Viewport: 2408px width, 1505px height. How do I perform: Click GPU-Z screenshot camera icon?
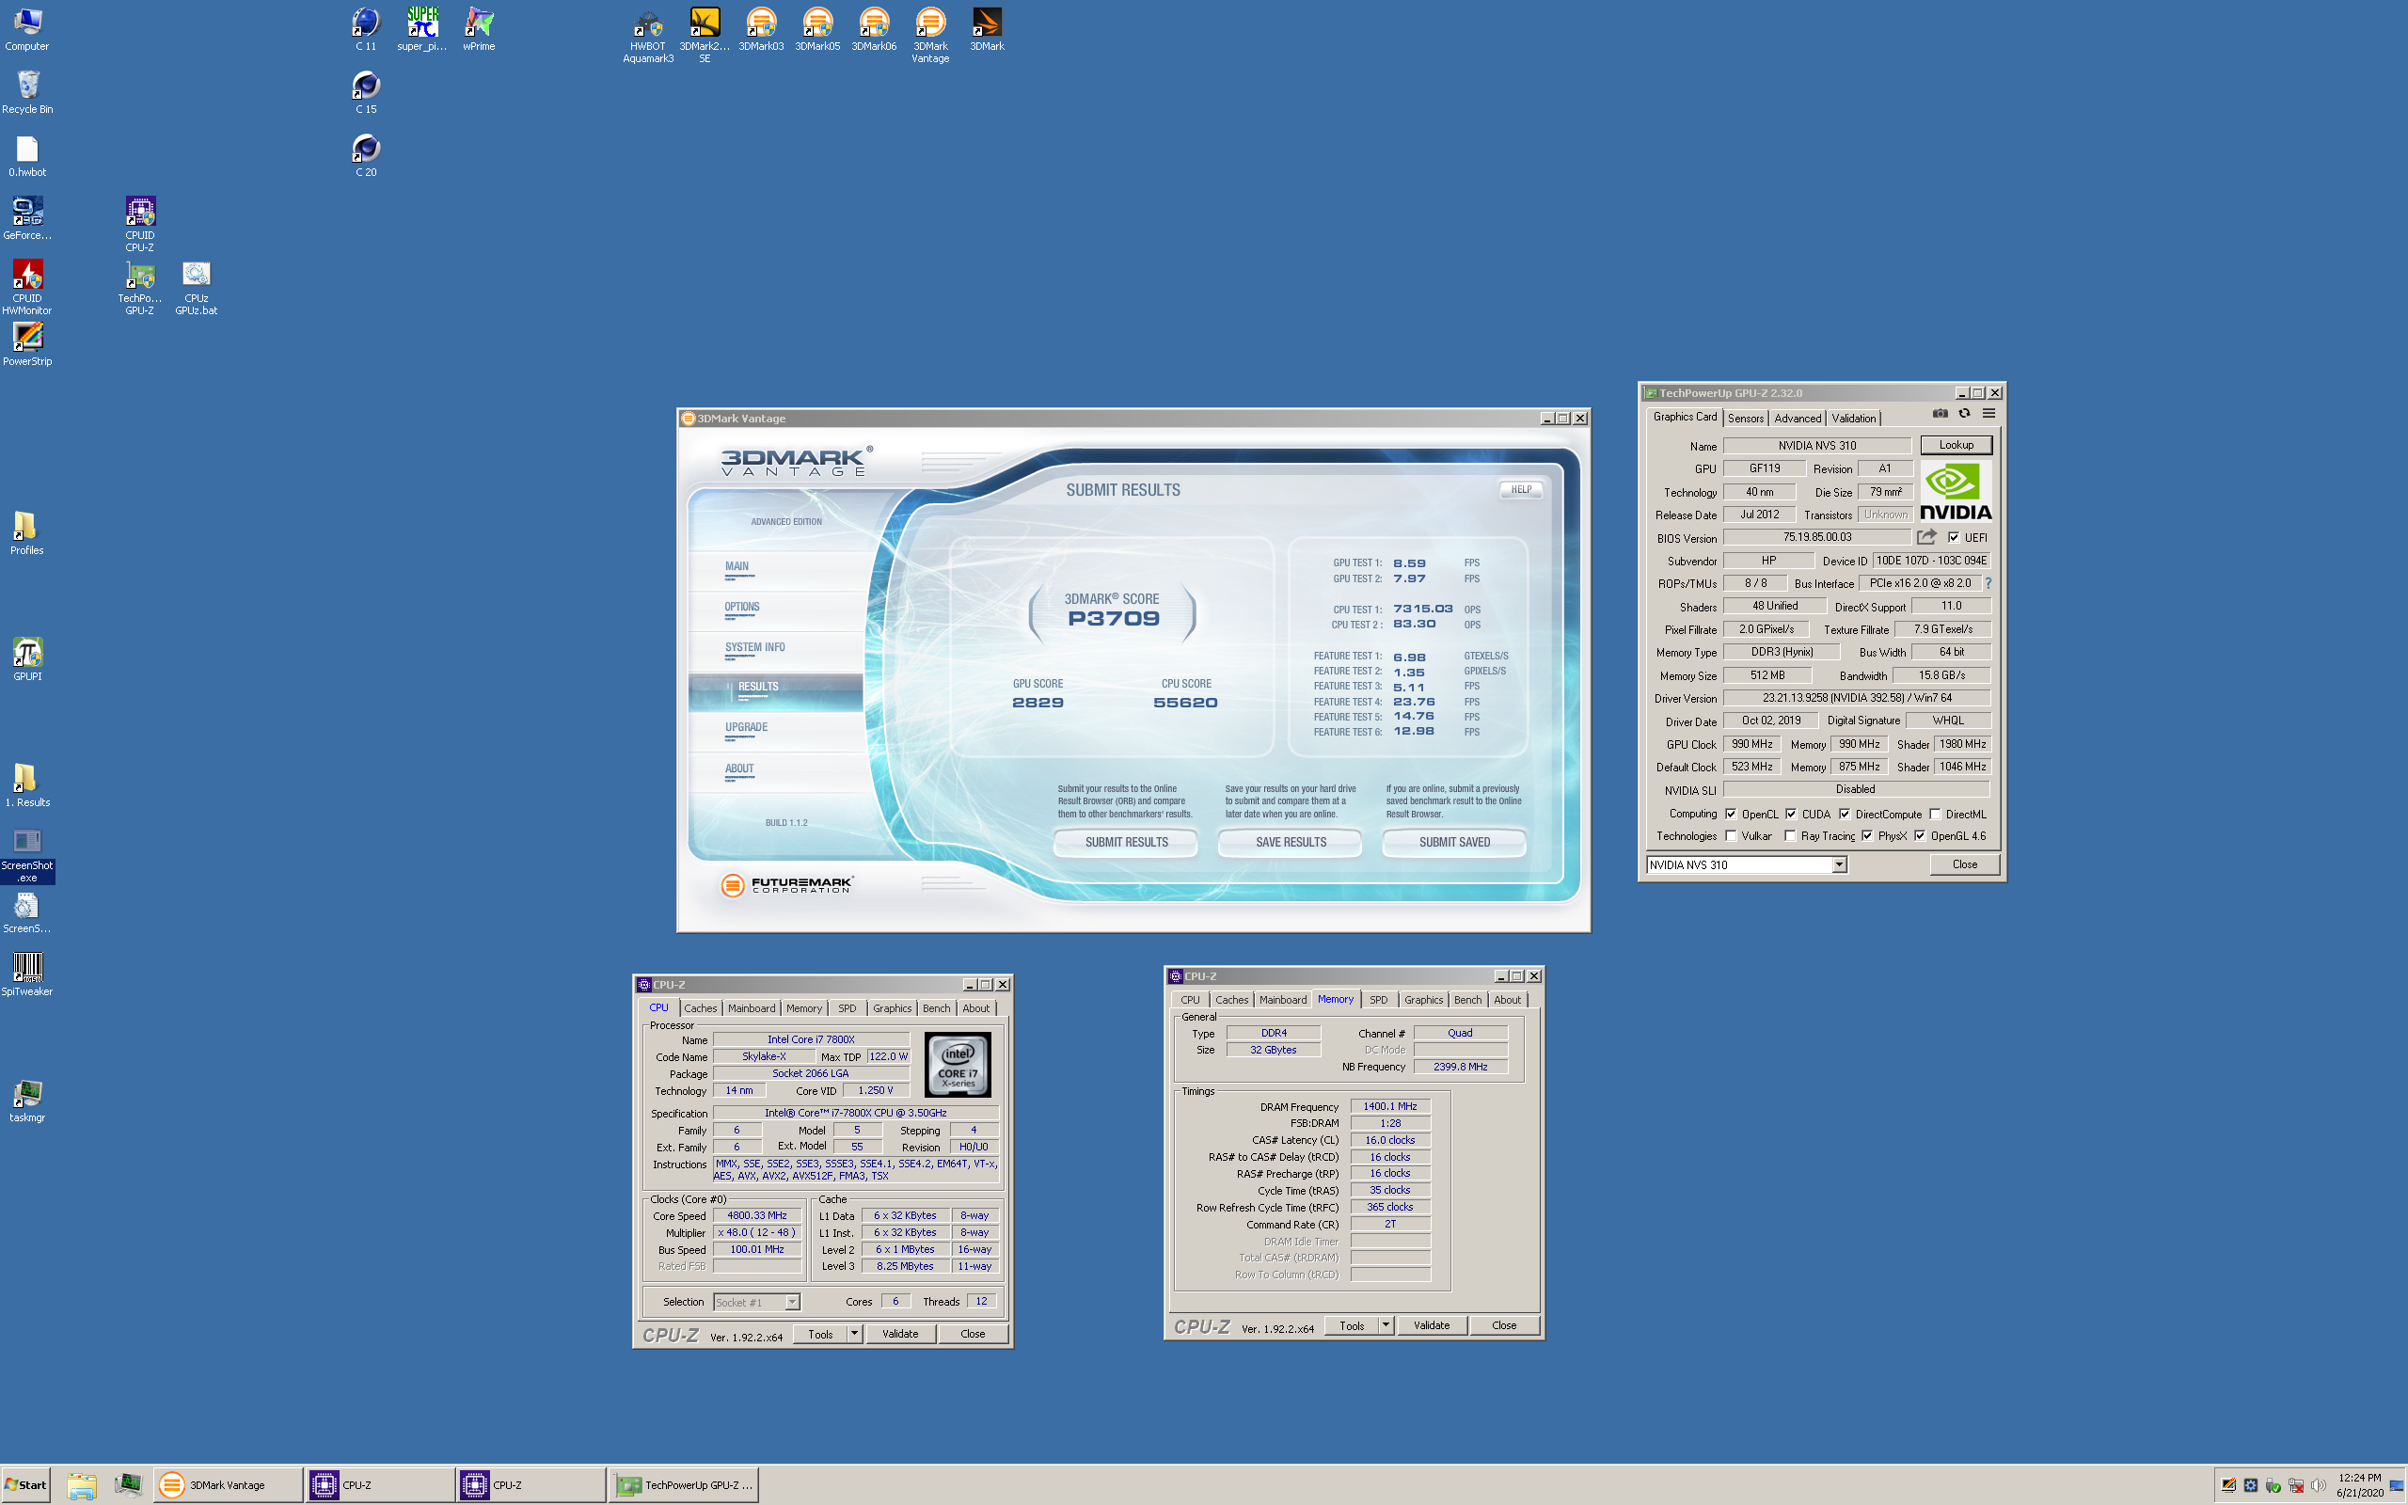1940,414
